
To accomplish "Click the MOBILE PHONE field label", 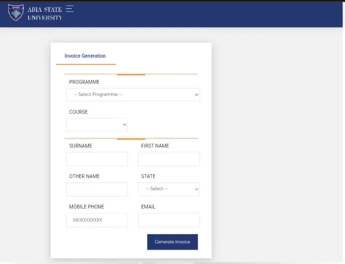I will click(x=86, y=207).
